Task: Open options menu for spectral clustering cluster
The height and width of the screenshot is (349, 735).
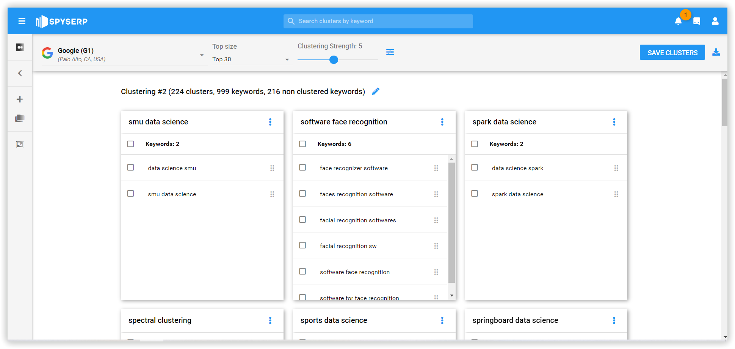Action: [270, 321]
